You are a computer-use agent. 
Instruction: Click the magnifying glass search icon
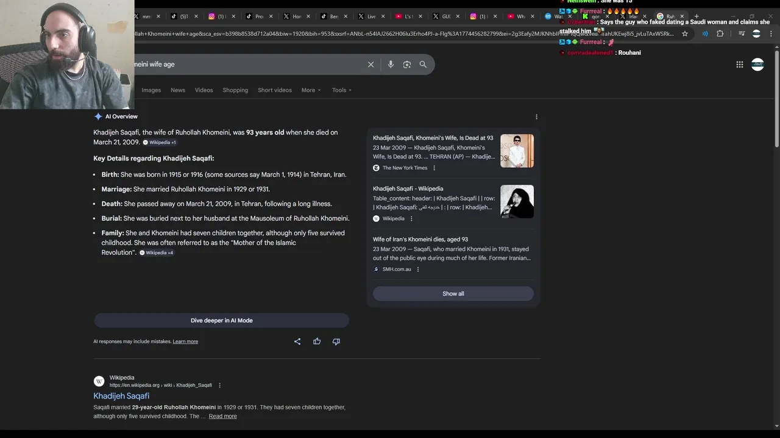423,64
